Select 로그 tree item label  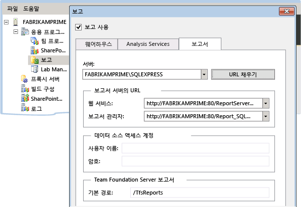[36, 108]
